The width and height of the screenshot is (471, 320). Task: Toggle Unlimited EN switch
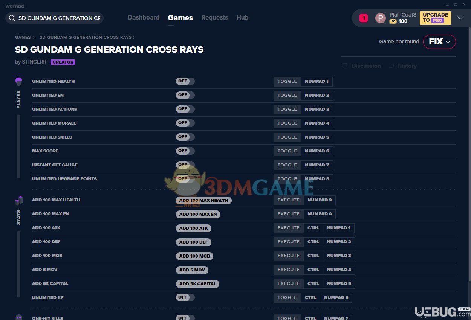(x=185, y=95)
